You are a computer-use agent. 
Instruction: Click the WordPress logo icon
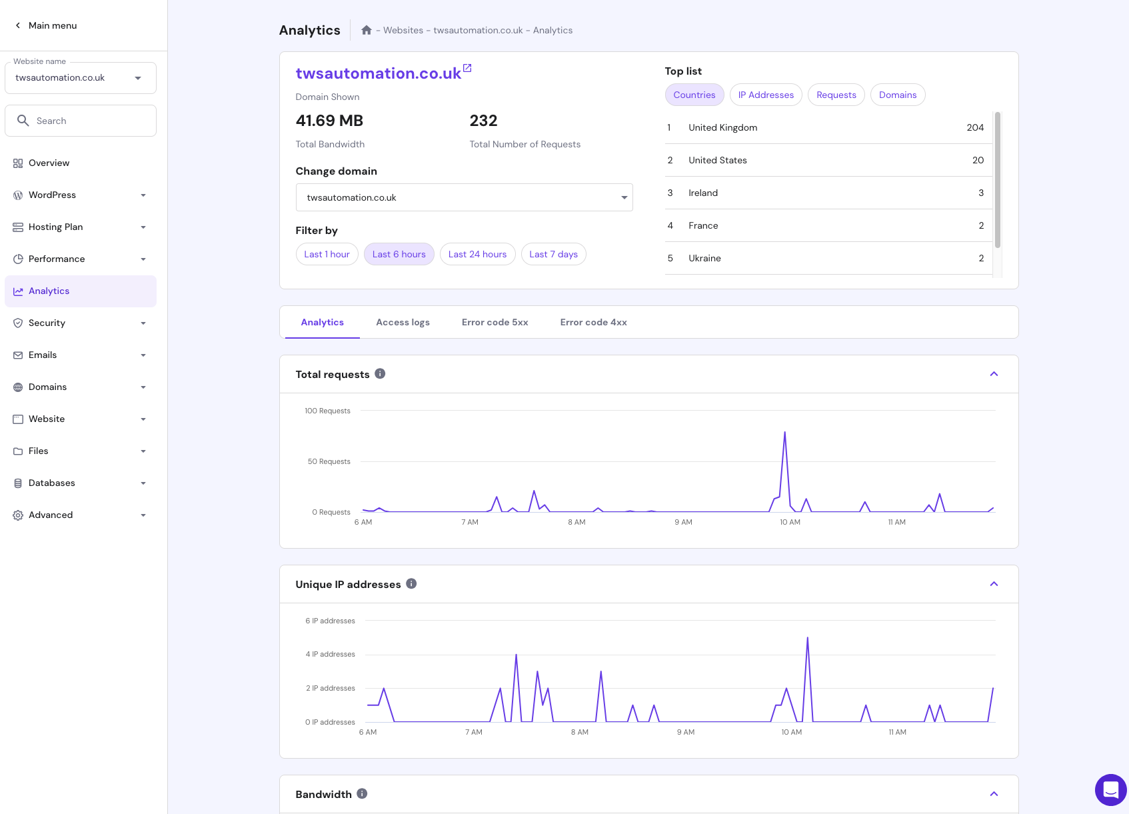(18, 195)
